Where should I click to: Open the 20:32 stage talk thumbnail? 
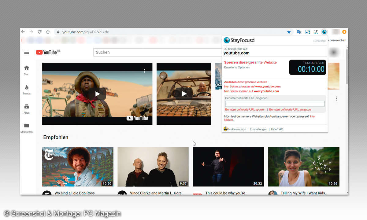coord(228,167)
